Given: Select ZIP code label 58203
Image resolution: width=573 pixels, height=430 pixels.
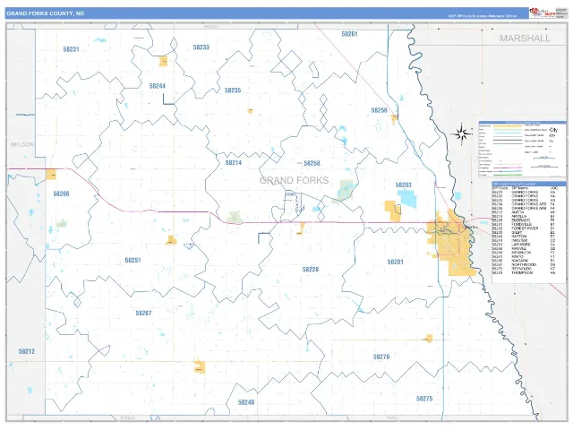Looking at the screenshot, I should pyautogui.click(x=404, y=185).
